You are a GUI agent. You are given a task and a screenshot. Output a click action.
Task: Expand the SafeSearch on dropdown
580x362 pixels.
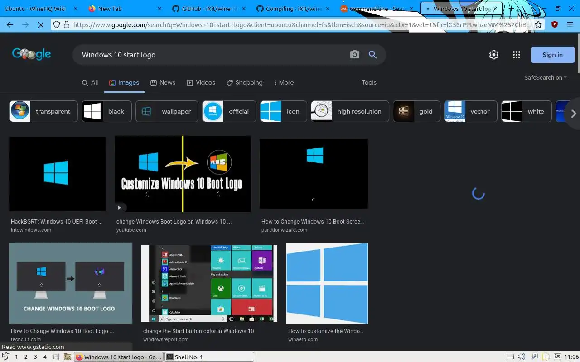click(x=546, y=77)
